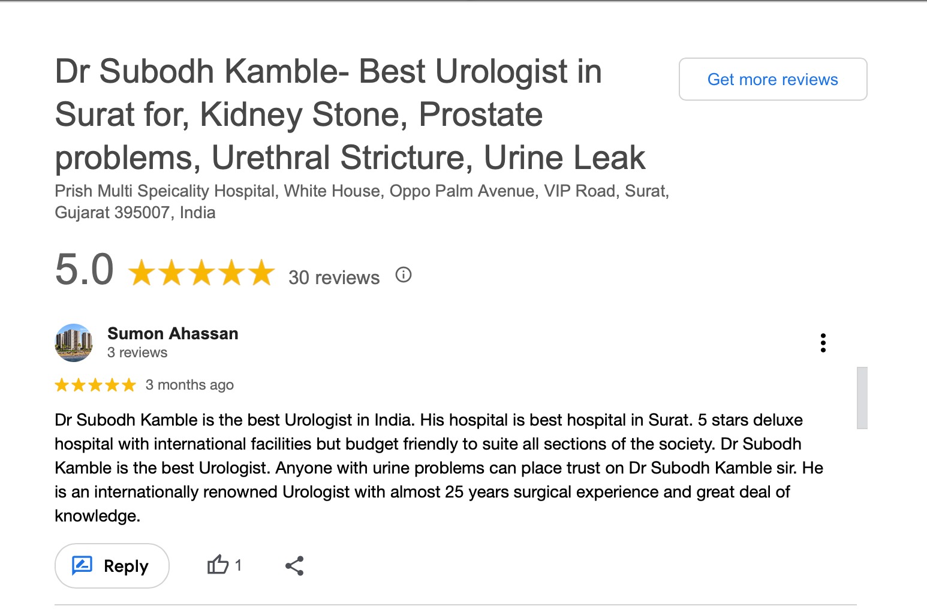Click the vertical scrollbar thumb
Image resolution: width=927 pixels, height=615 pixels.
(x=862, y=397)
